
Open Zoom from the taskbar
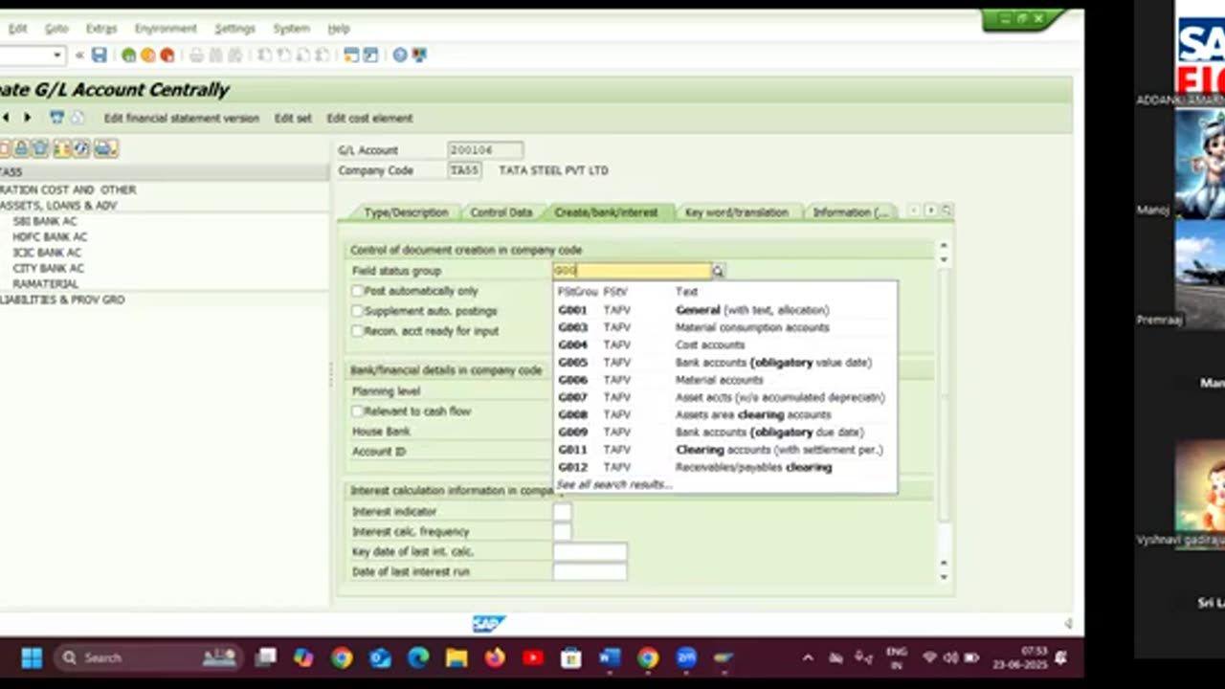point(686,657)
